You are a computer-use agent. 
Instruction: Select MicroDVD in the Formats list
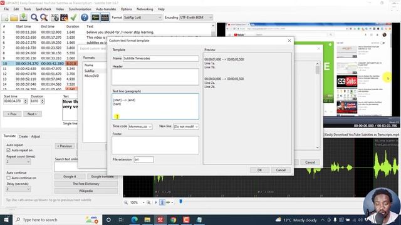pyautogui.click(x=91, y=76)
